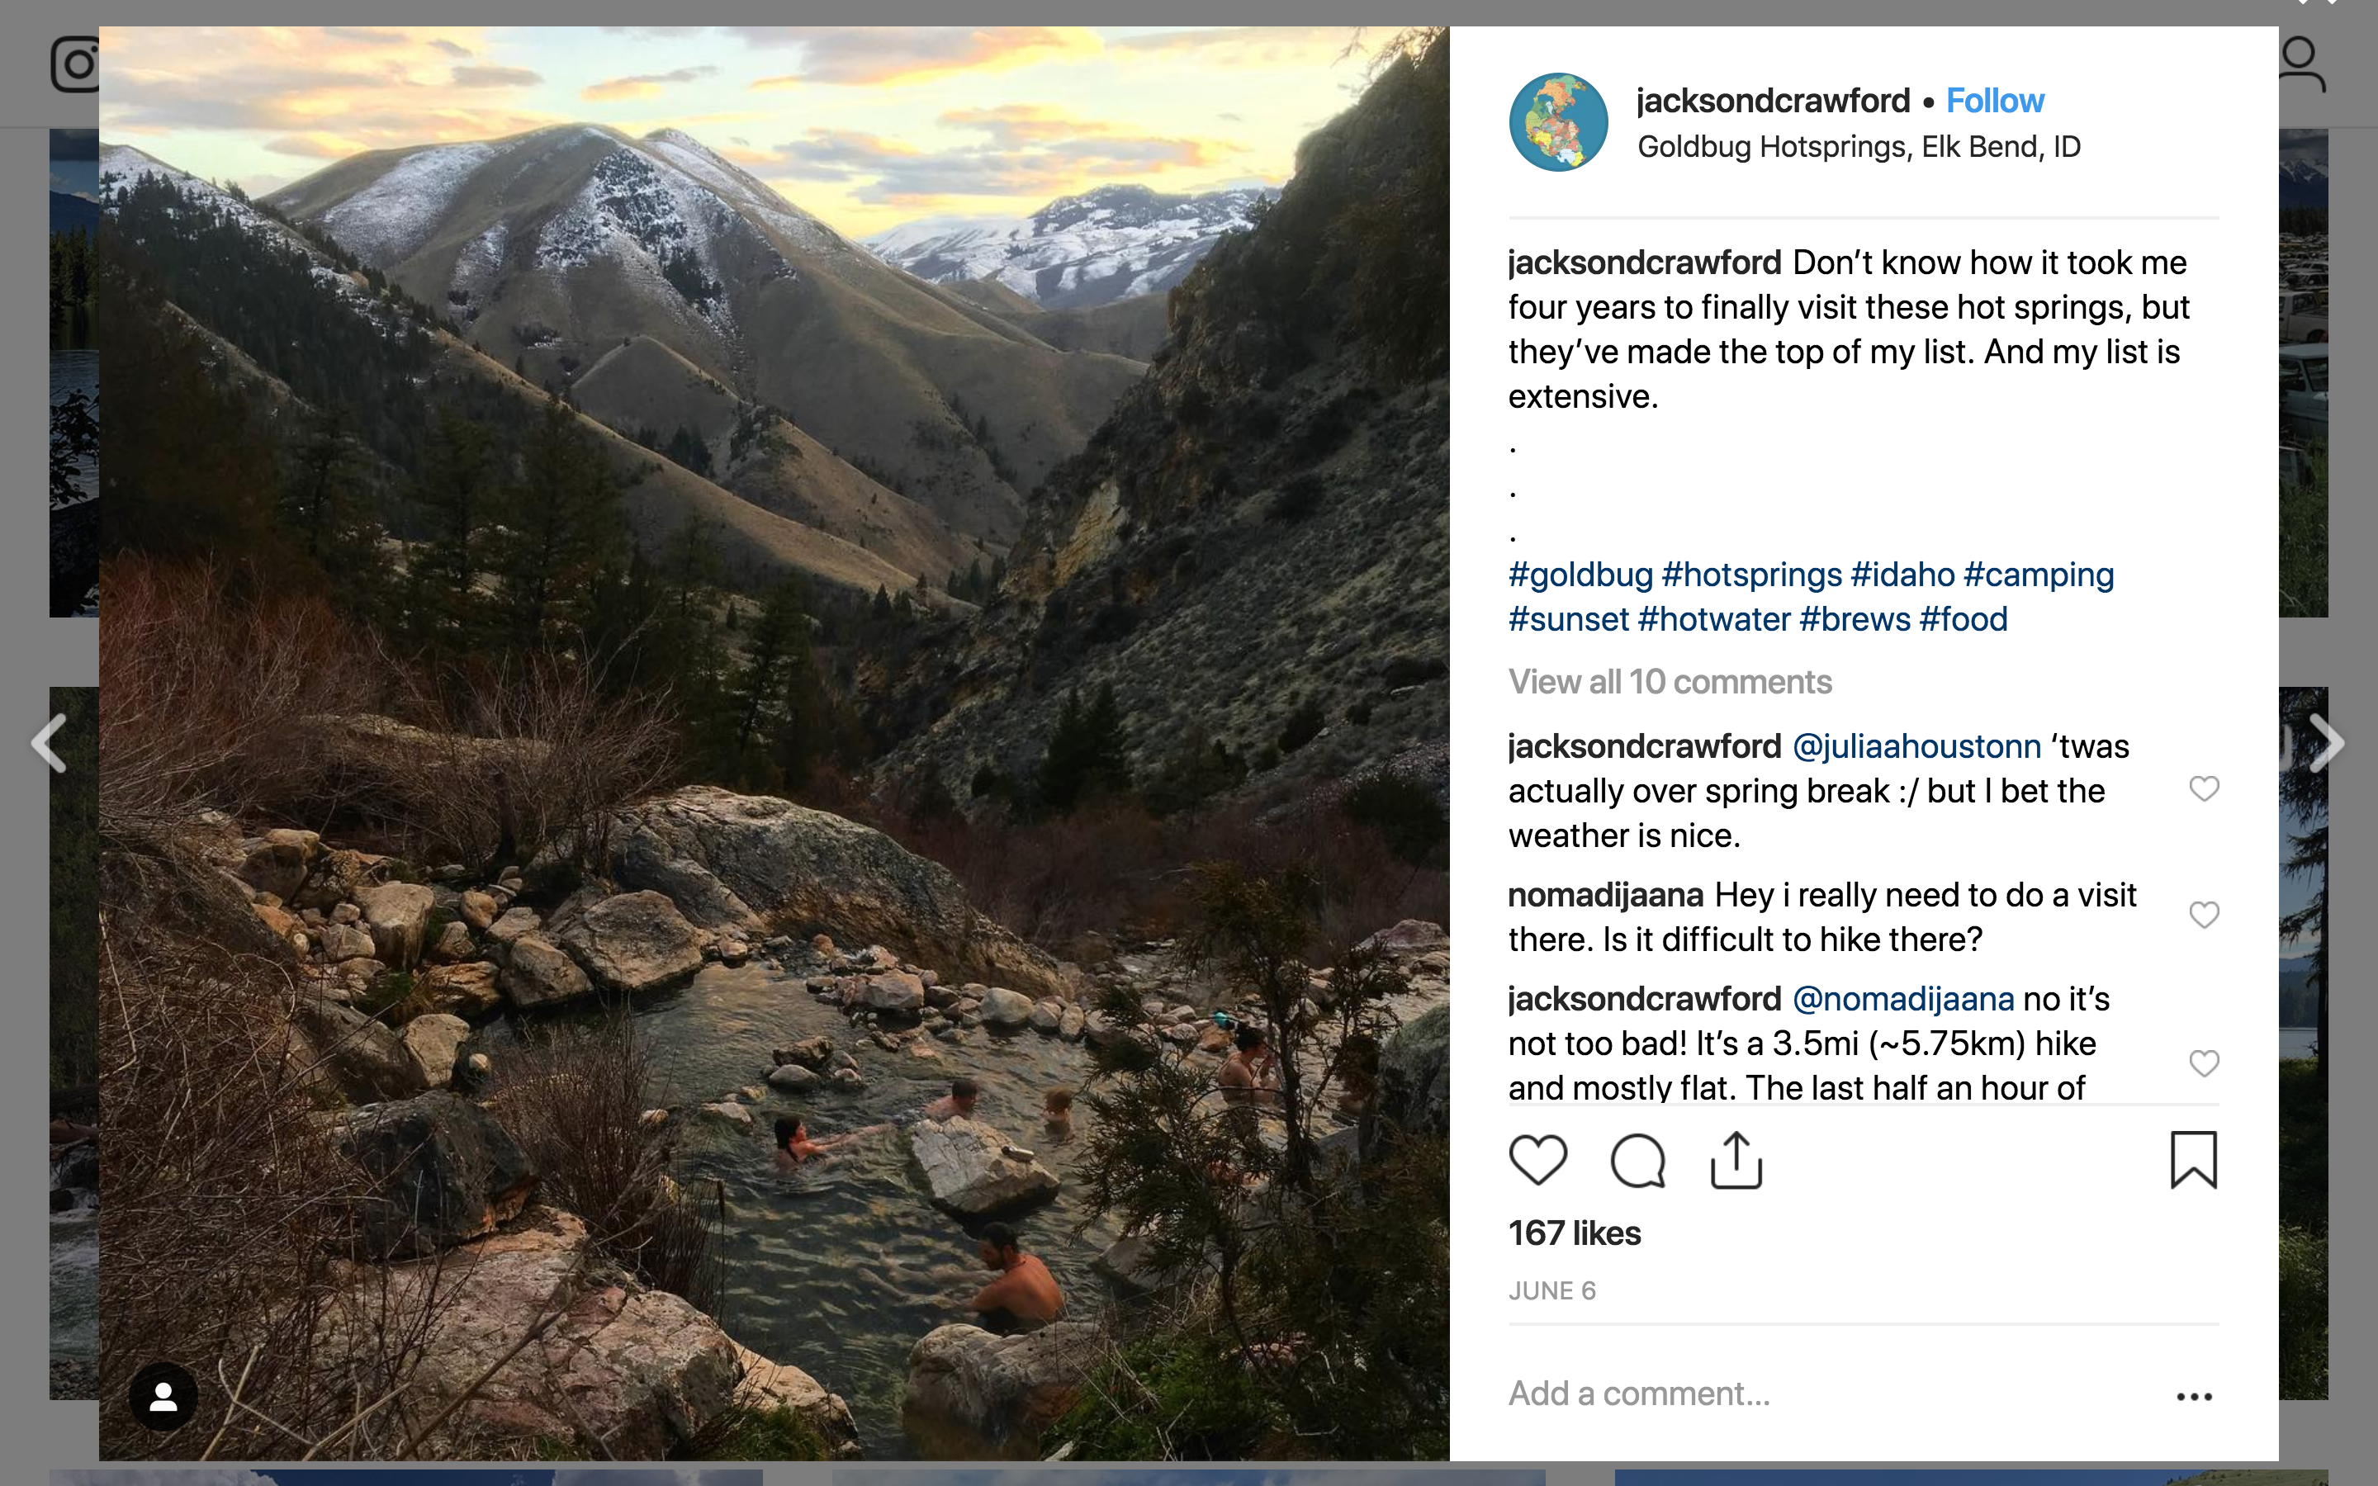Viewport: 2378px width, 1486px height.
Task: Open the profile icon in header
Action: coord(2301,65)
